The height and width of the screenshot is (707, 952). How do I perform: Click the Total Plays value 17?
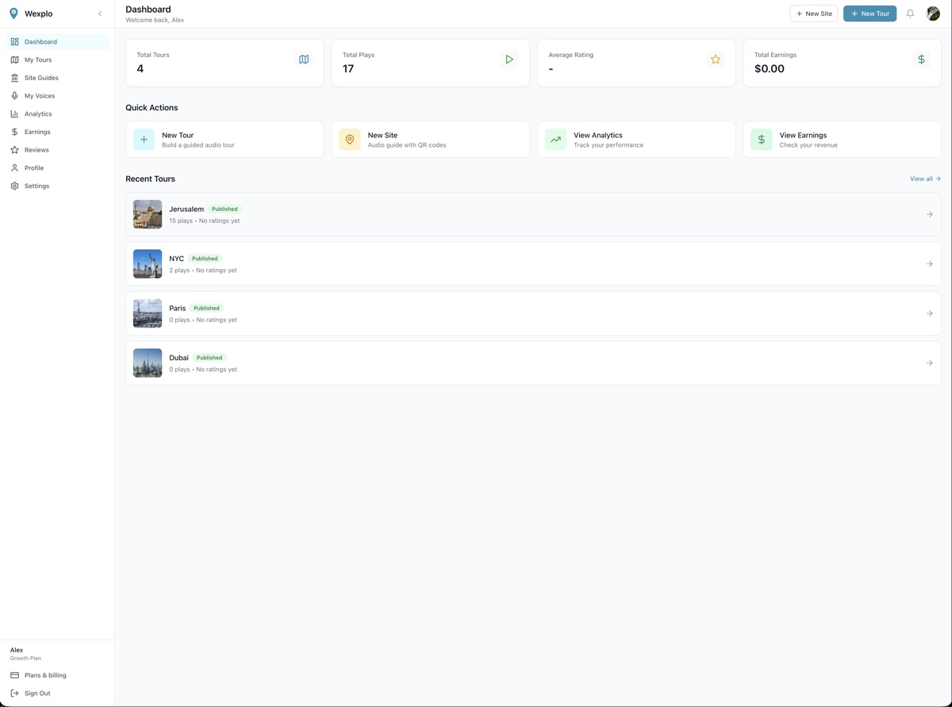click(x=348, y=69)
